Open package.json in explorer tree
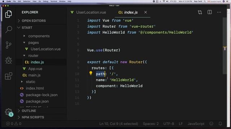Screen dimensions: 231x129 [x=37, y=101]
